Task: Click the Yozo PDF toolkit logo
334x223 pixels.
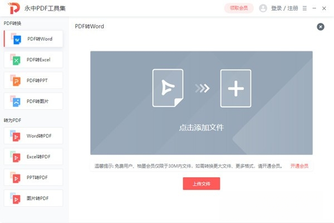Action: pyautogui.click(x=14, y=8)
